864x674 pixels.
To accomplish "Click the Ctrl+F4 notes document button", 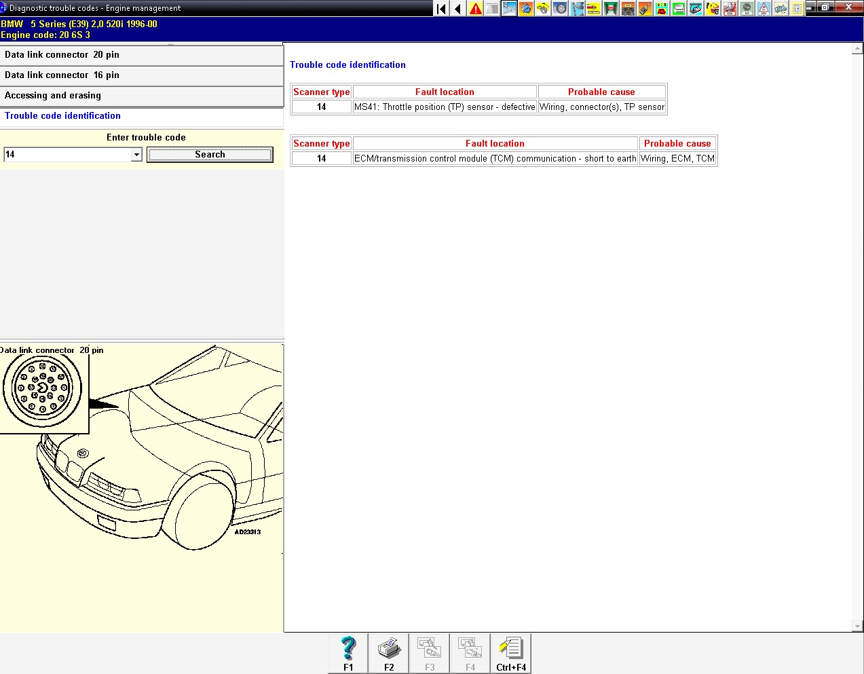I will pyautogui.click(x=511, y=654).
